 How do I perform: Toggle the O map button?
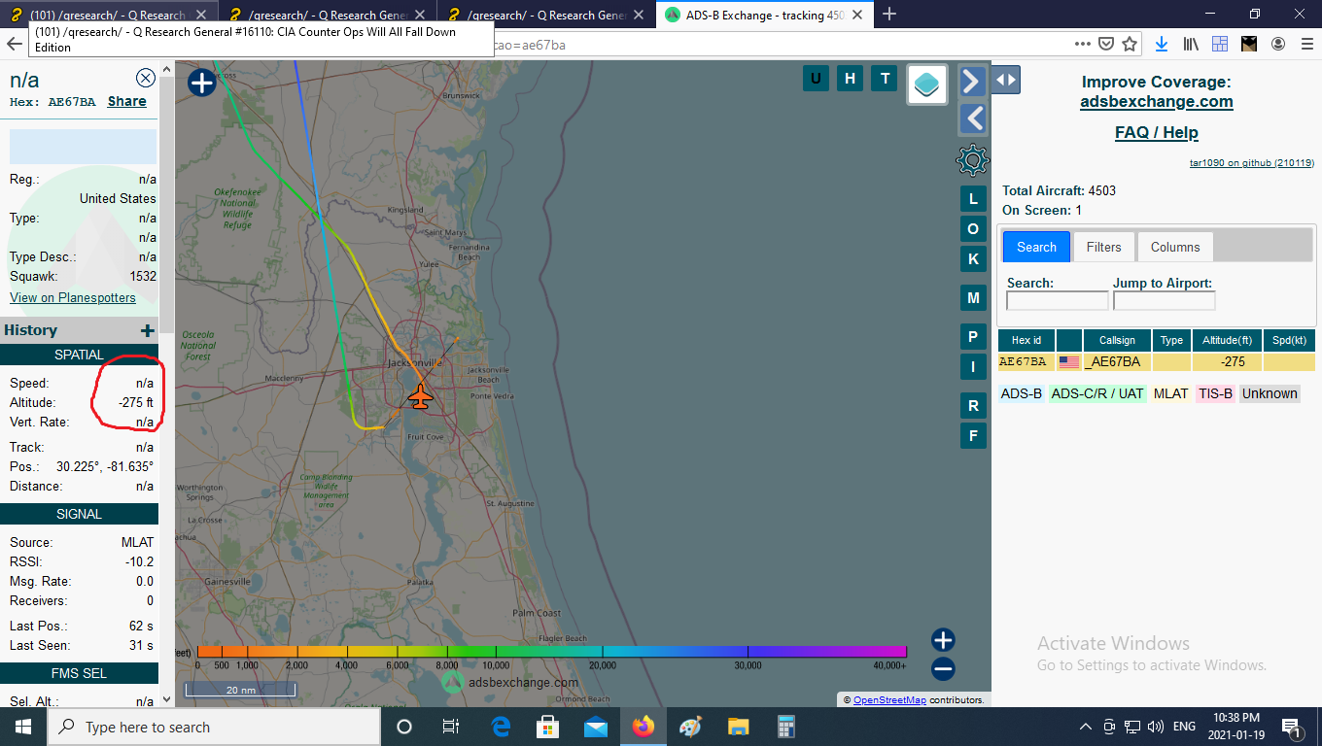[x=973, y=228]
